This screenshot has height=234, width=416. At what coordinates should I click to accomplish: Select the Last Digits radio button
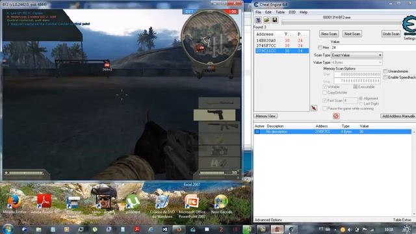(x=361, y=104)
